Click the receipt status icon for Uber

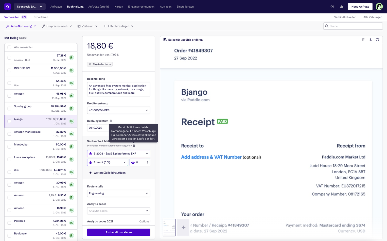pos(72,83)
